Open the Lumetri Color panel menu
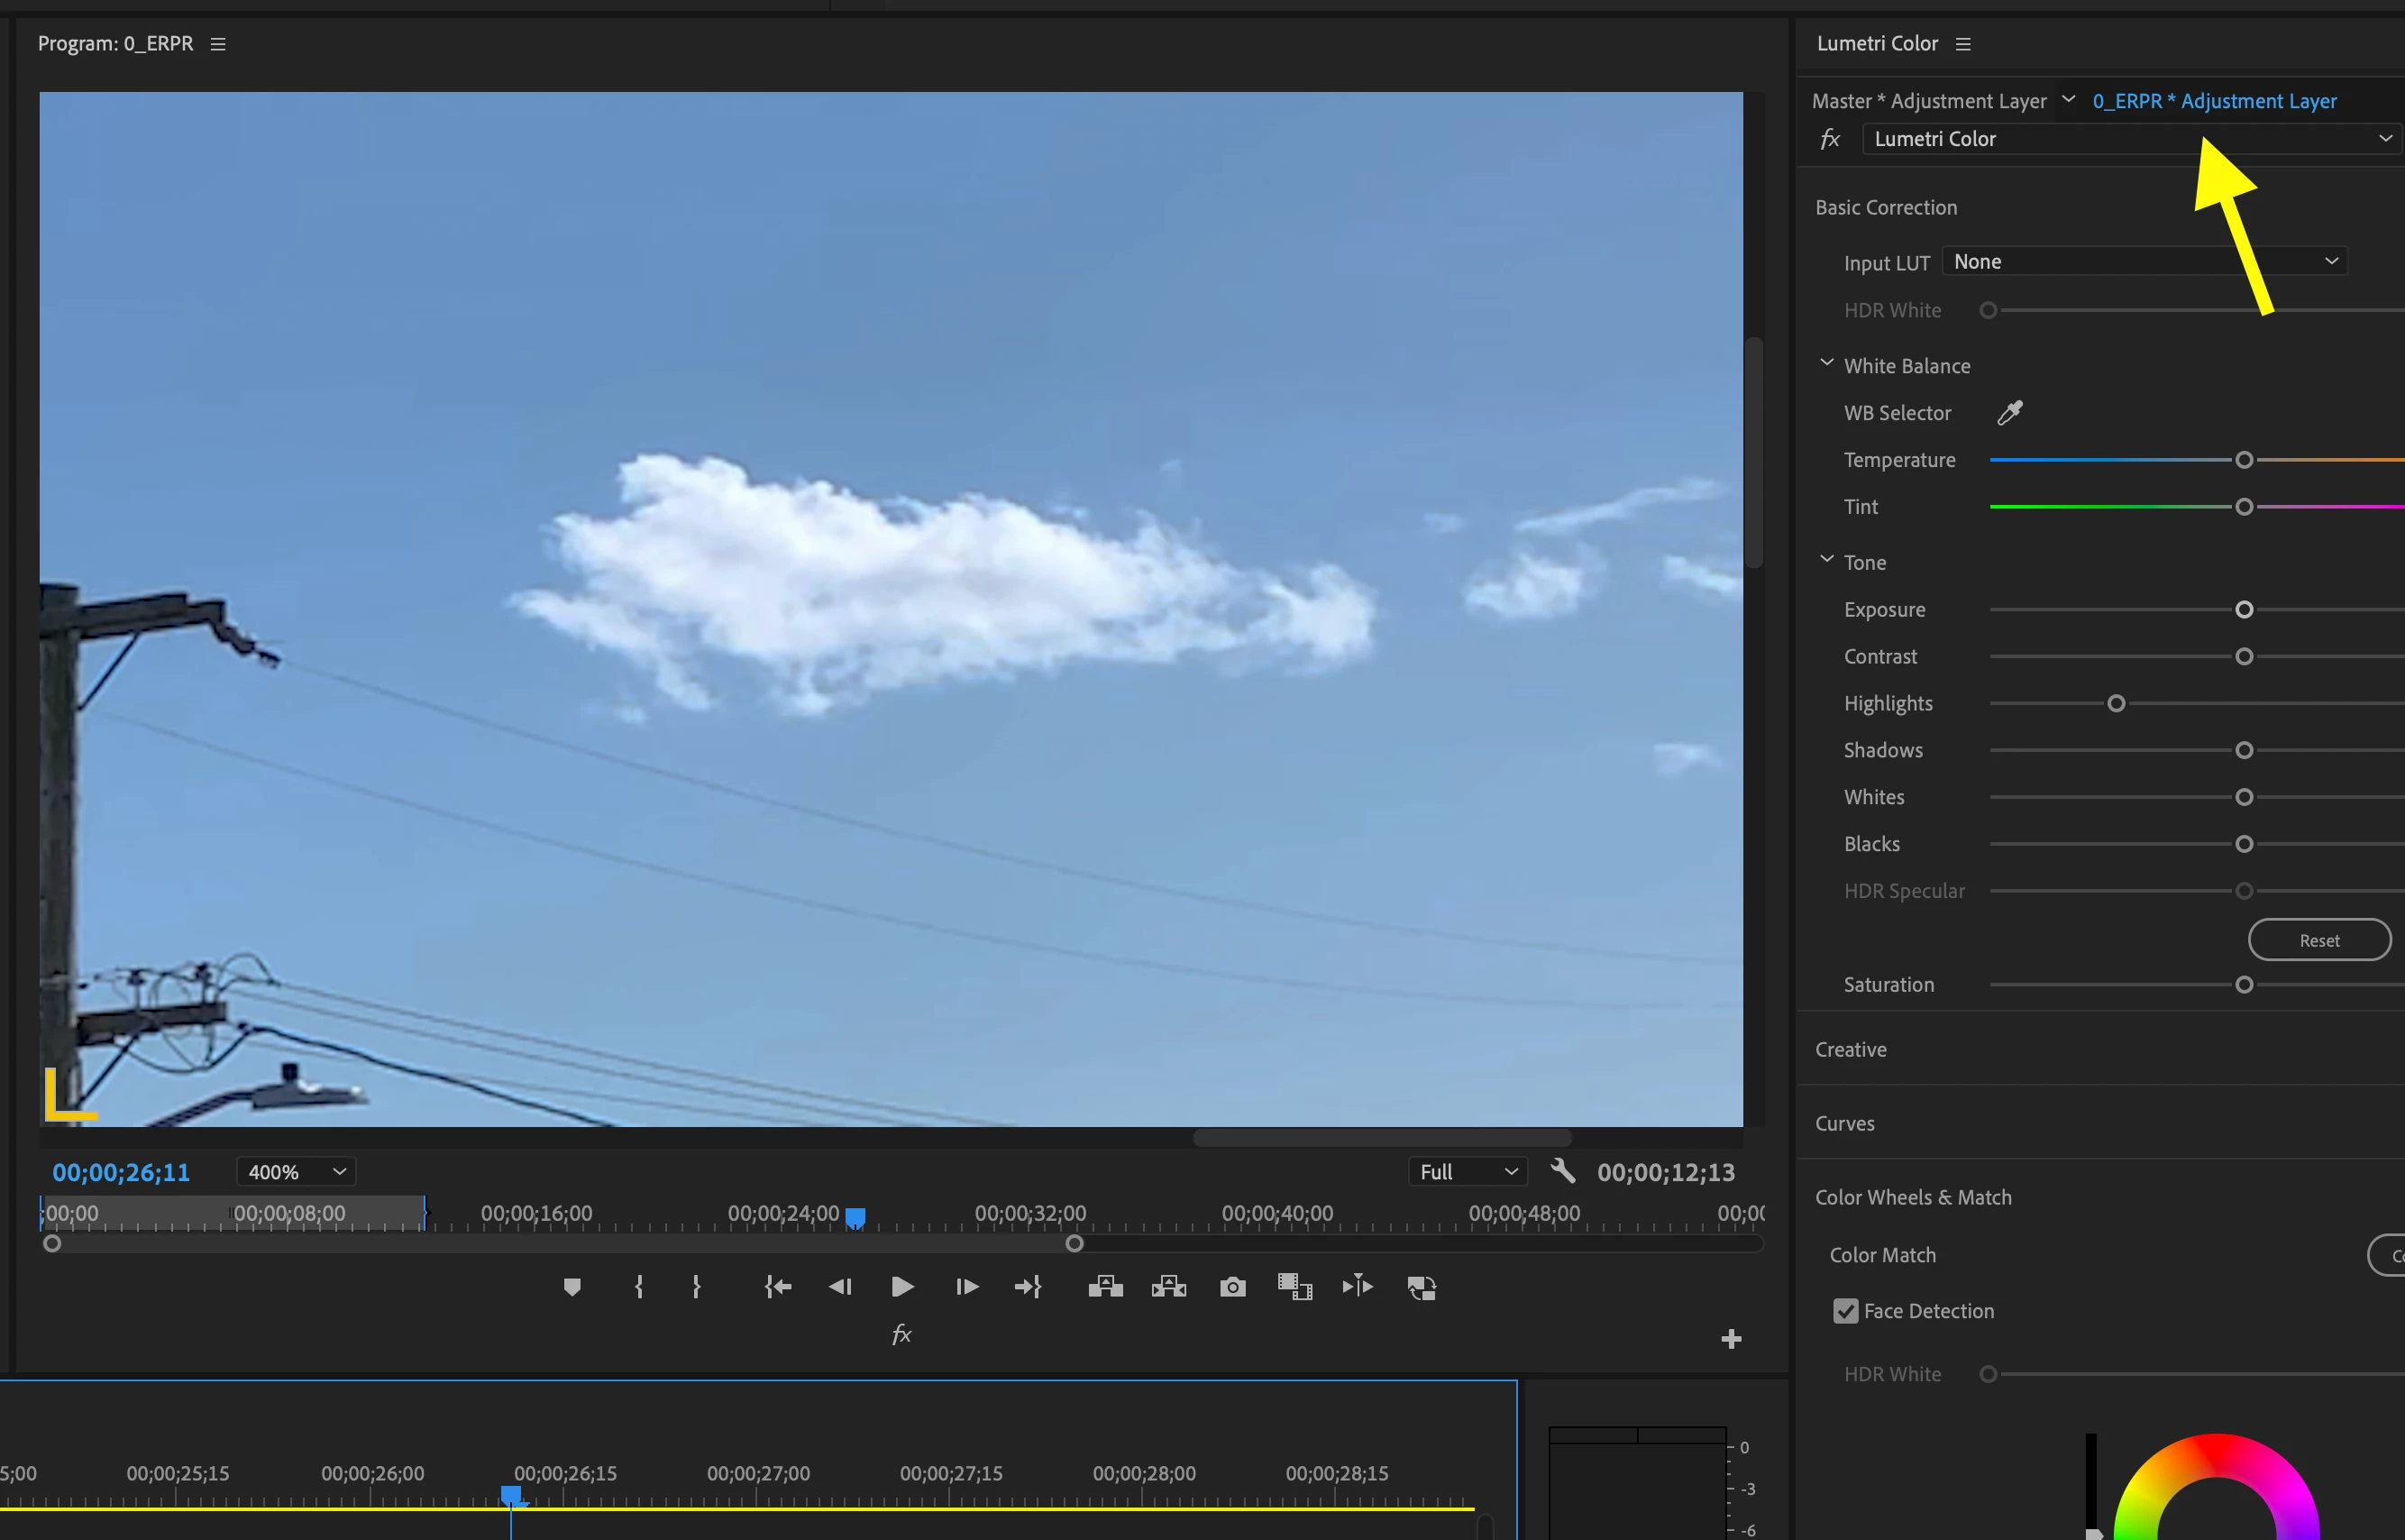The image size is (2405, 1540). [x=1963, y=44]
